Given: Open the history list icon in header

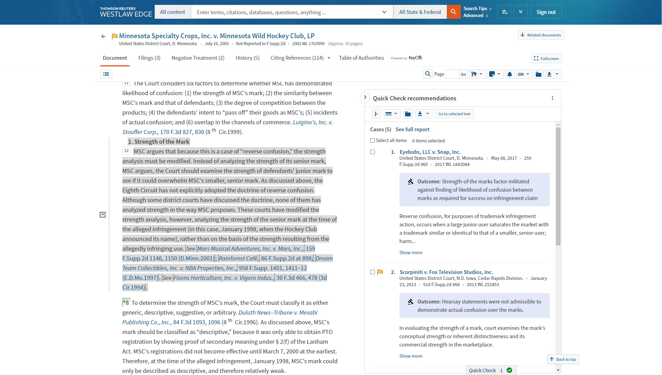Looking at the screenshot, I should [x=504, y=12].
